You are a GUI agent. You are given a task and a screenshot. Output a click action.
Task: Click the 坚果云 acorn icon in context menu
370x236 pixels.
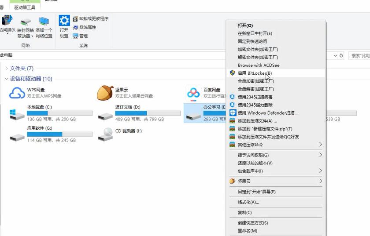tap(233, 181)
